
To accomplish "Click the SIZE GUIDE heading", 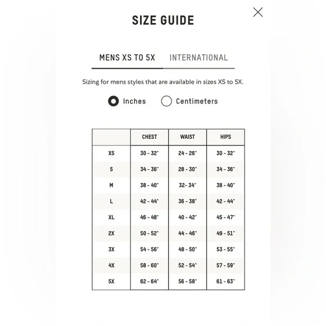I will (163, 20).
